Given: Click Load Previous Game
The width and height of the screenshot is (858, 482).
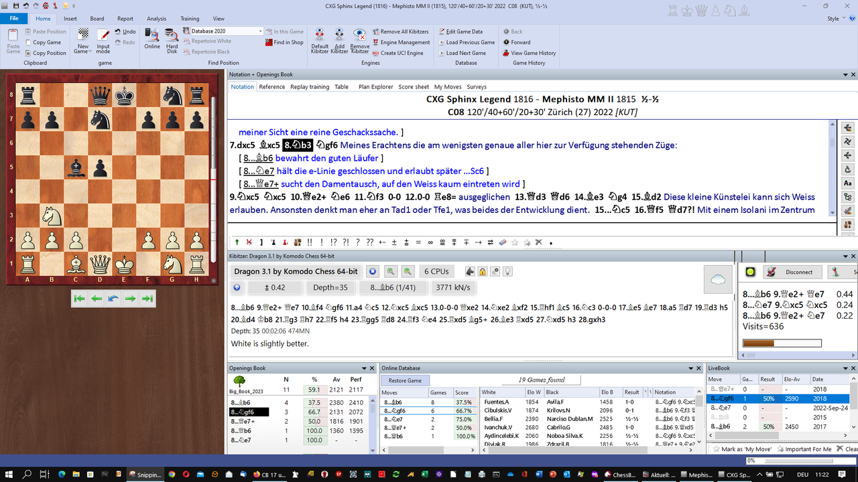Looking at the screenshot, I should click(466, 42).
